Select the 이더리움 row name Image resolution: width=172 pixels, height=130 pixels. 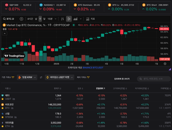[9, 123]
